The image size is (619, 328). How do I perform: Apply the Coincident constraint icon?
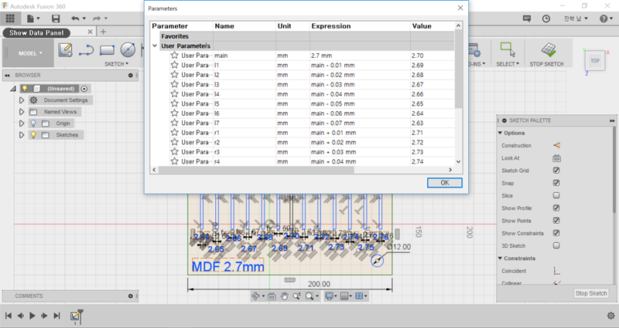point(556,271)
